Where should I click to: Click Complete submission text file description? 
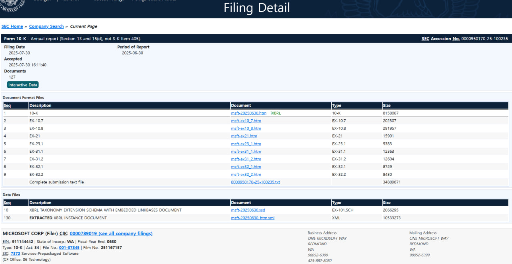57,182
